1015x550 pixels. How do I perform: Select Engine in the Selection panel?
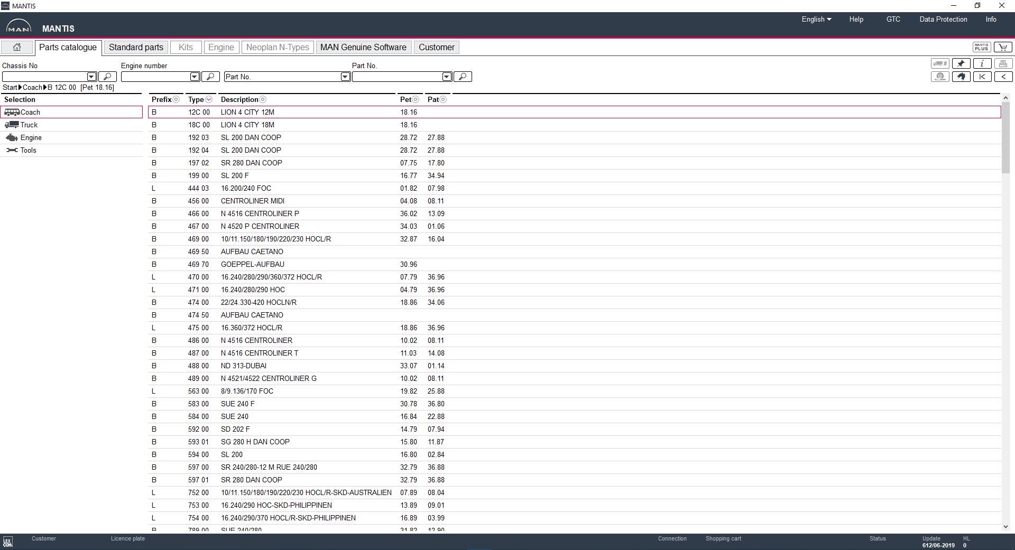click(x=71, y=137)
